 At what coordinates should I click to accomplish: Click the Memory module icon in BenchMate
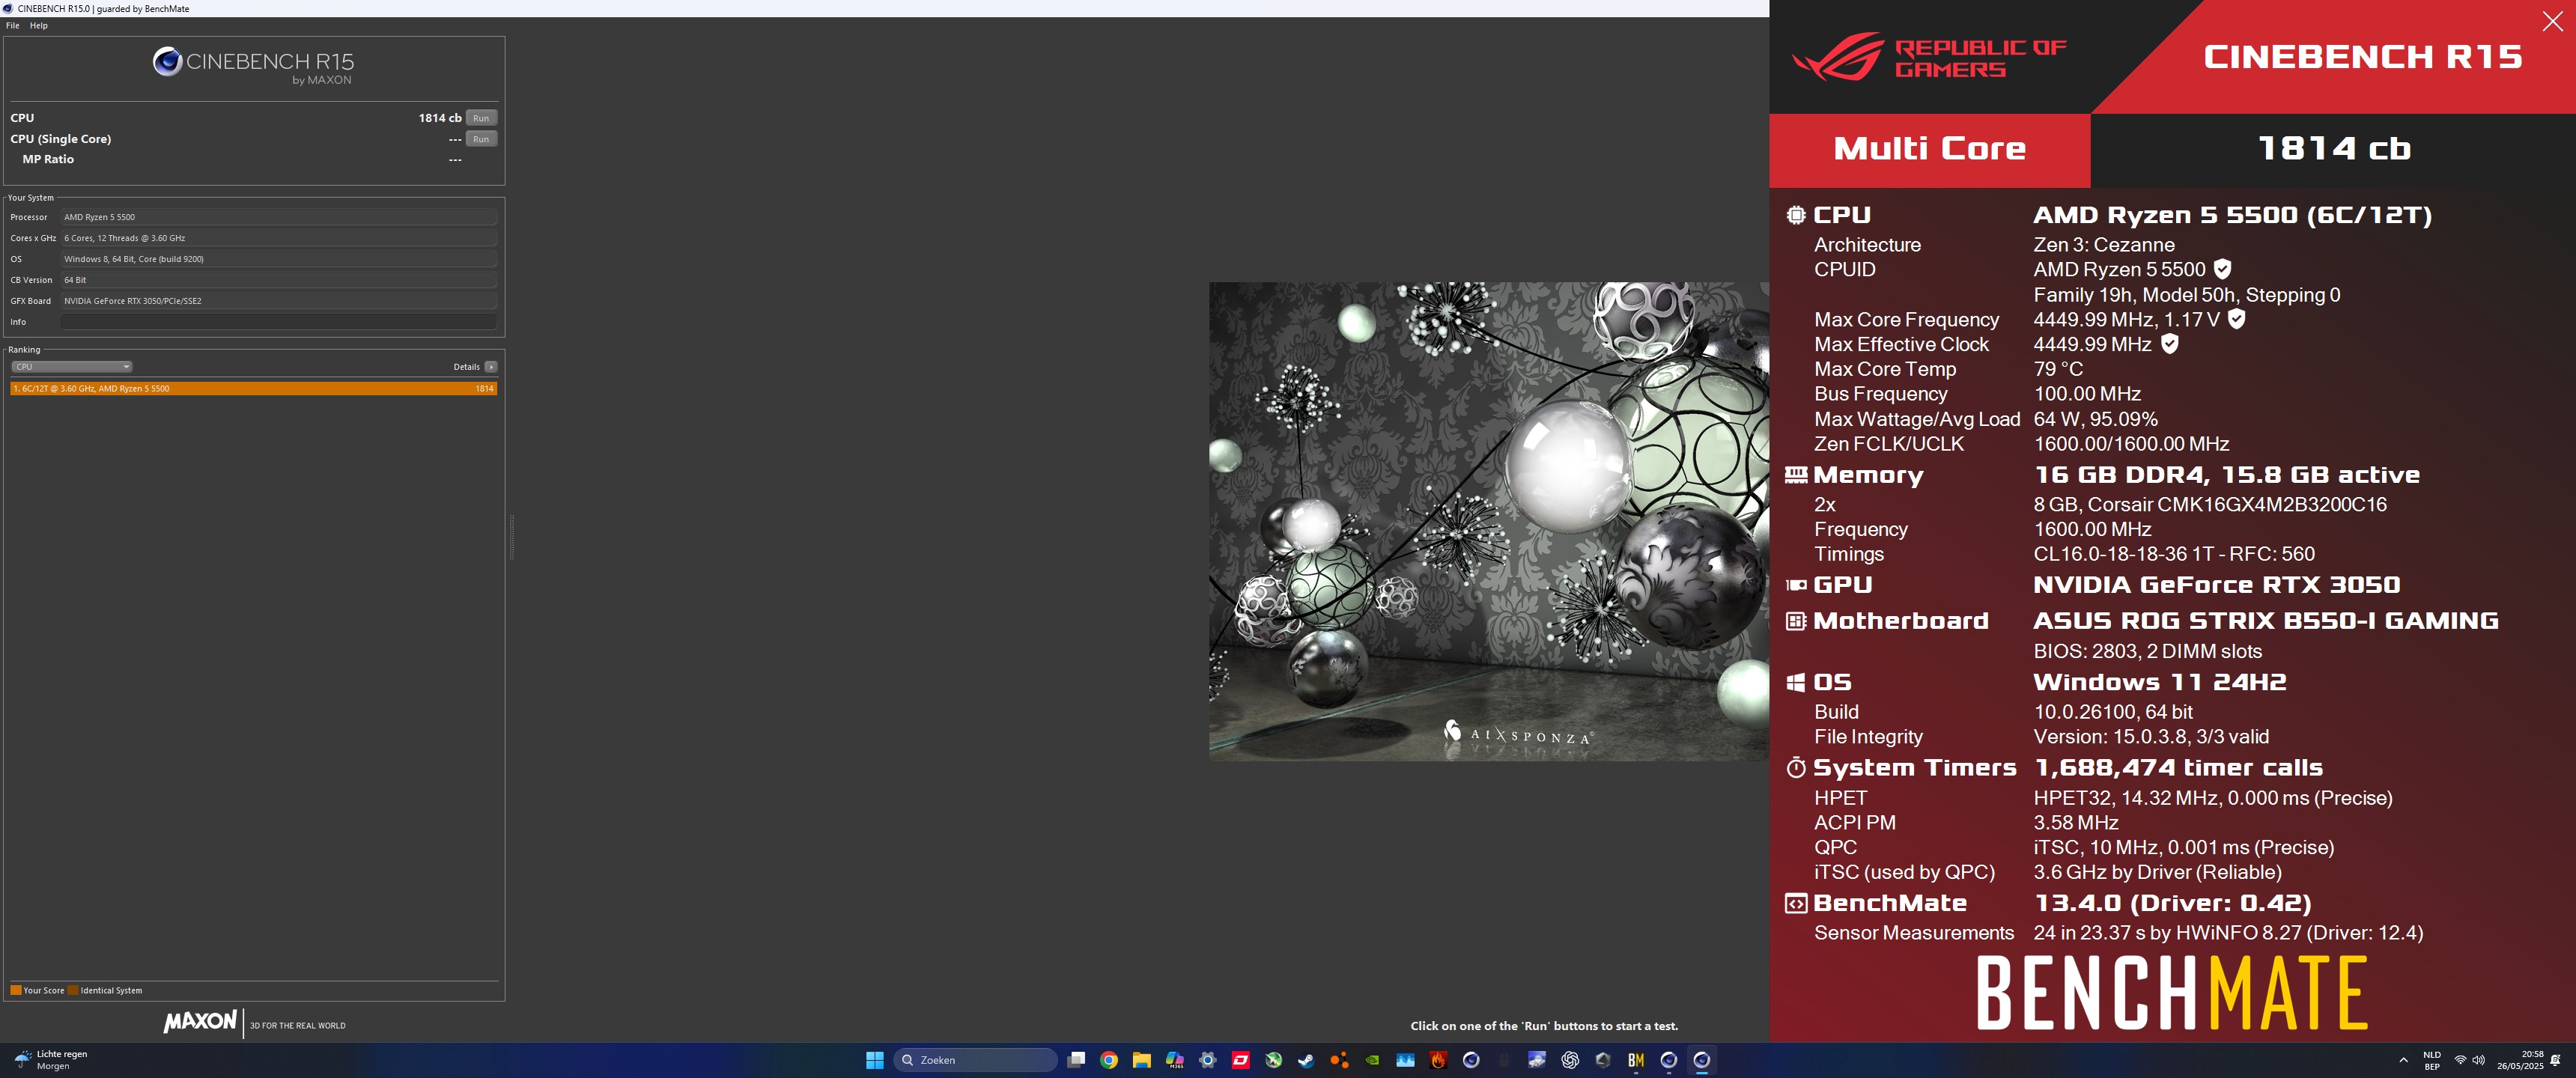coord(1796,475)
